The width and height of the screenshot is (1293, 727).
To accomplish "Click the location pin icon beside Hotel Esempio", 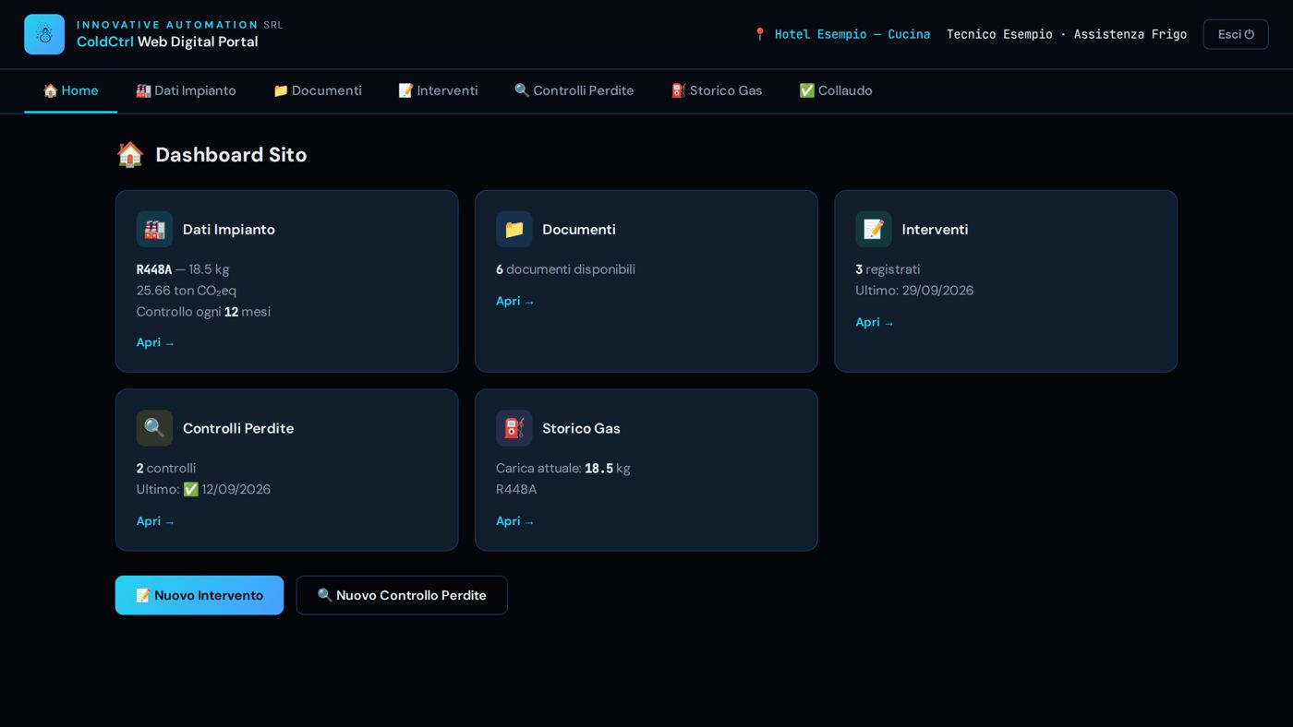I will [760, 34].
